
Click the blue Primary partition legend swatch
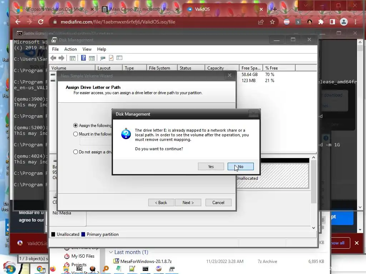point(83,234)
